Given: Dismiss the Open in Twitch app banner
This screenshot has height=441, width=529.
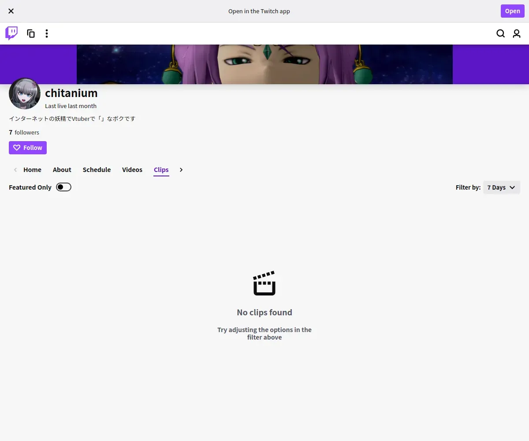Looking at the screenshot, I should [x=11, y=11].
